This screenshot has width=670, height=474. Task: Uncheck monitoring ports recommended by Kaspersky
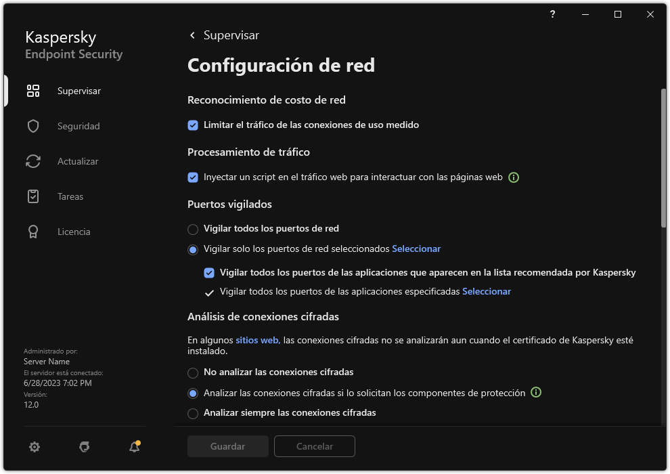[x=208, y=273]
